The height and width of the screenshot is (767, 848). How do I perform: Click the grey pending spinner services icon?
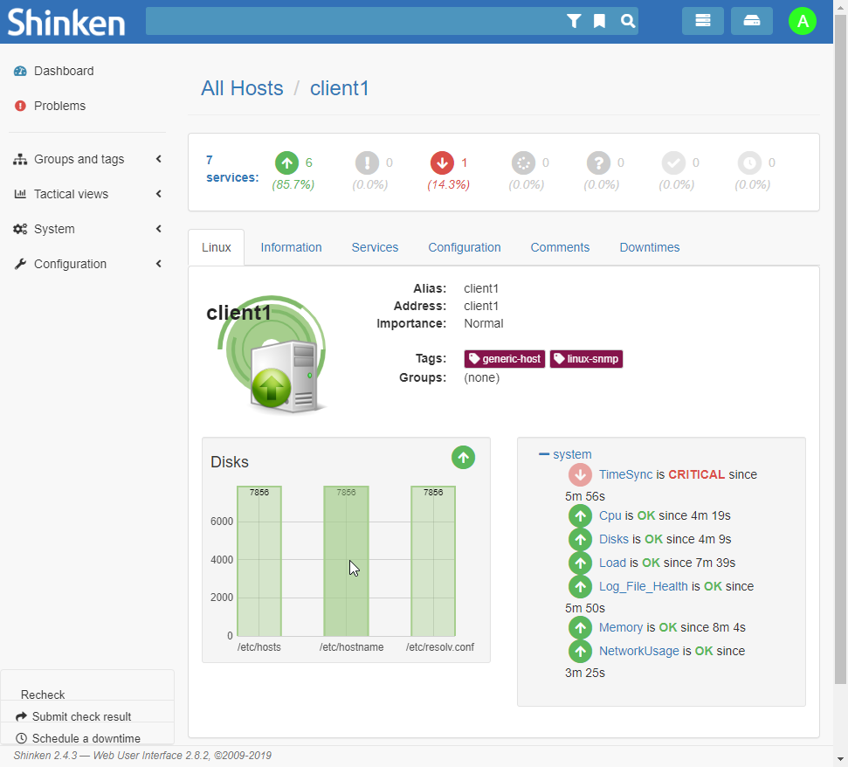point(523,162)
